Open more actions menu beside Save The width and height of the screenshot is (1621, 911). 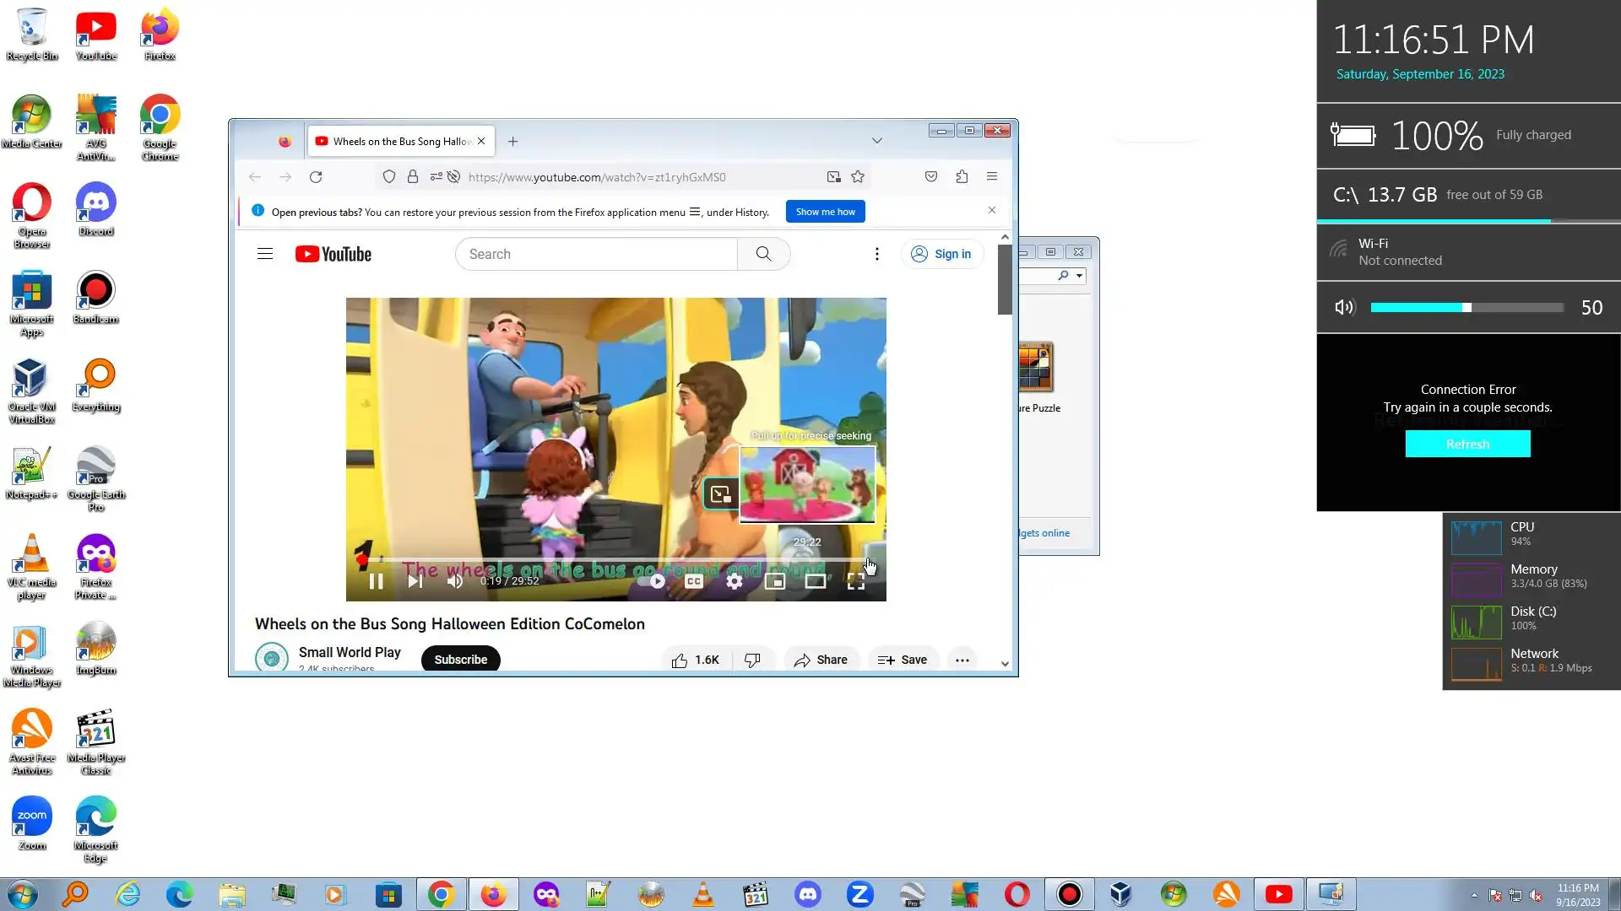(x=962, y=660)
